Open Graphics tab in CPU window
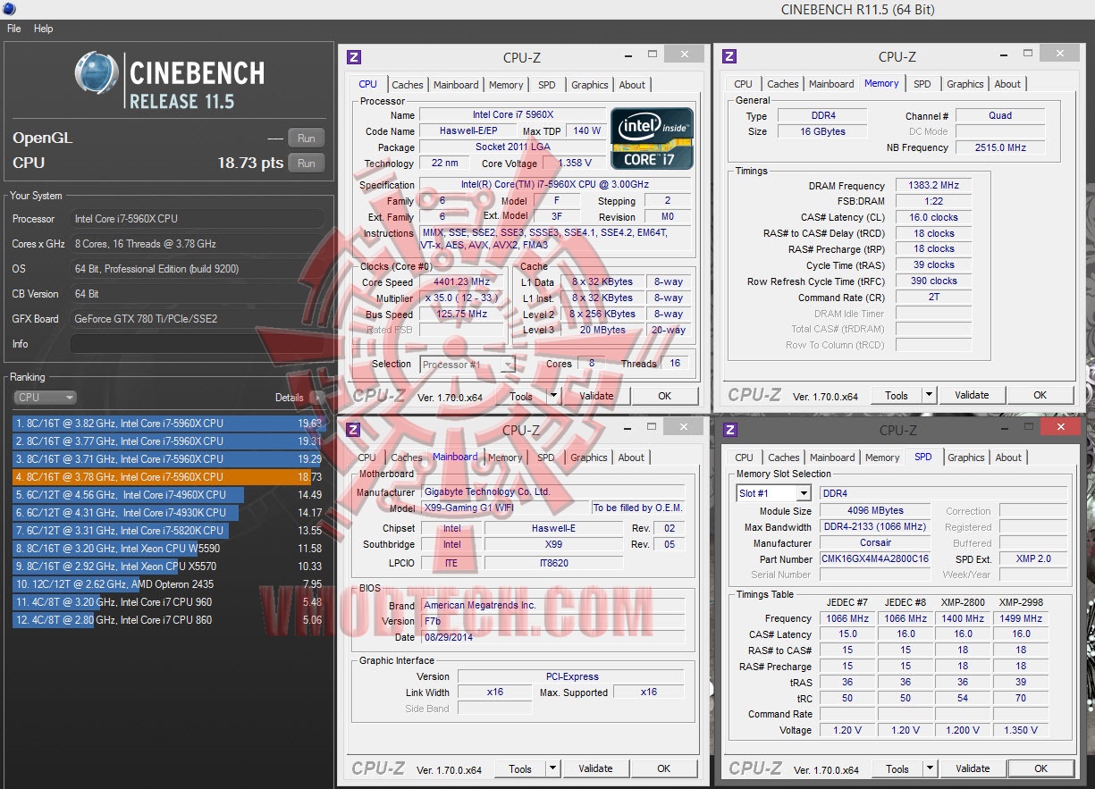 pos(590,85)
